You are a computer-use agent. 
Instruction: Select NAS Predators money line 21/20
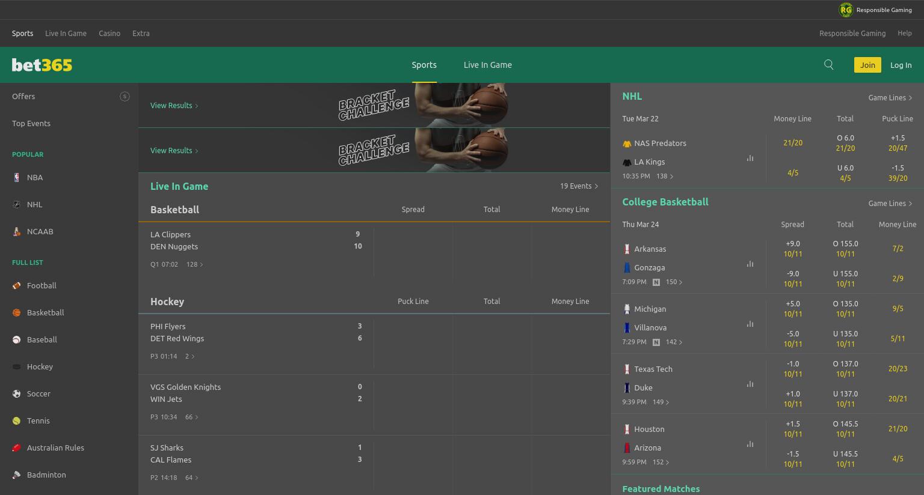tap(793, 143)
